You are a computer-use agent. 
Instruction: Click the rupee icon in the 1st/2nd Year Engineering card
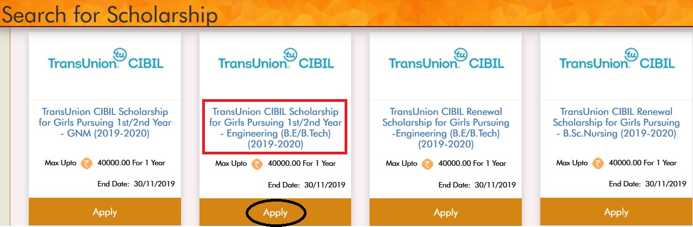pos(257,164)
